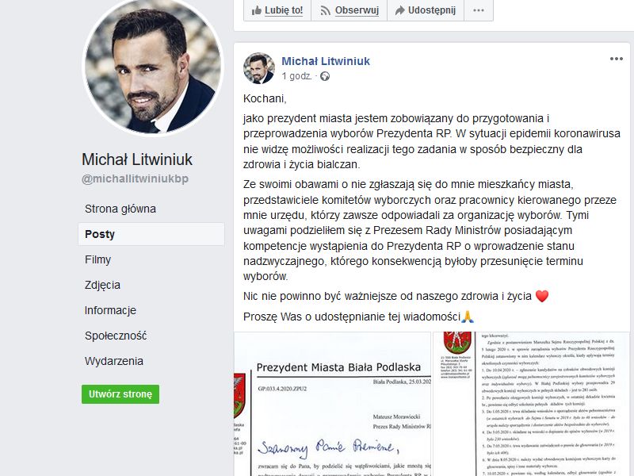Open the Filmy section

[x=97, y=259]
